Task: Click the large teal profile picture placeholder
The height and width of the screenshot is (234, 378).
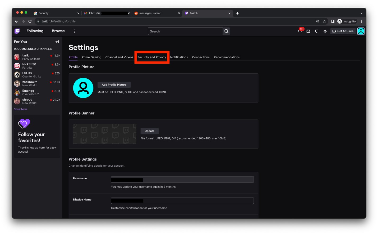Action: tap(83, 88)
